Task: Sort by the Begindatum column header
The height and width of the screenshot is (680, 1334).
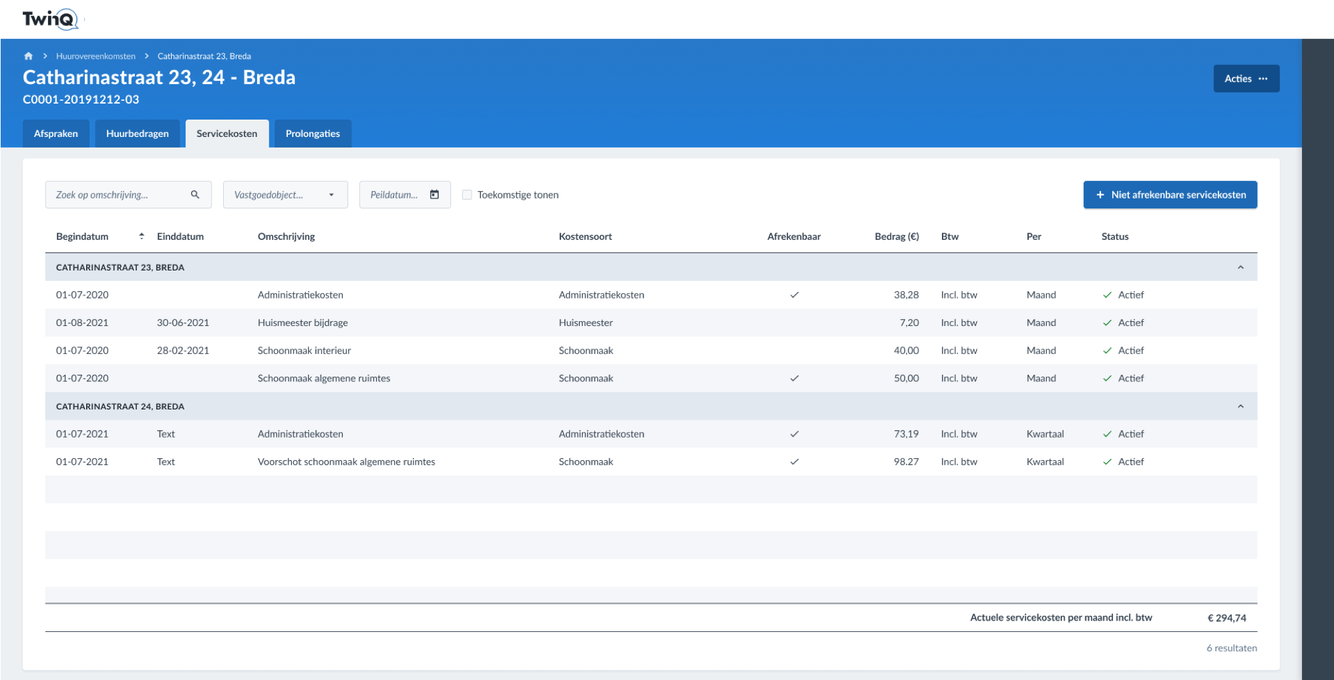Action: coord(82,236)
